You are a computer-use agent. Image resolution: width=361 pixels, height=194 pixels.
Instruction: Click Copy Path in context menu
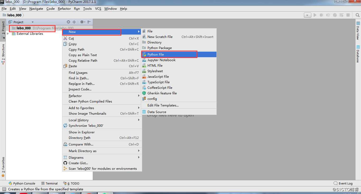coord(102,49)
